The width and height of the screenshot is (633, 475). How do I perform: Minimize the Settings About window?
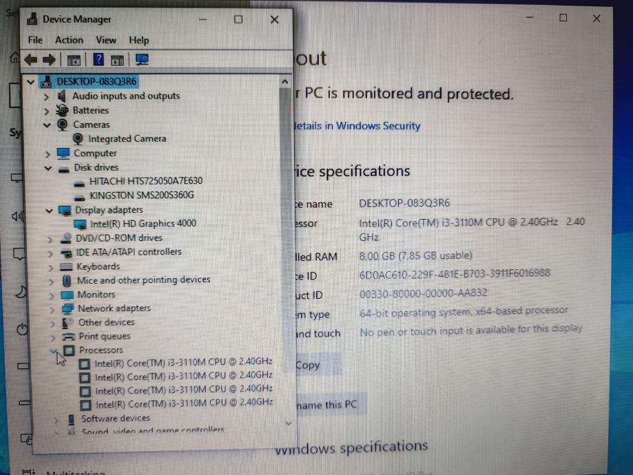[x=530, y=18]
